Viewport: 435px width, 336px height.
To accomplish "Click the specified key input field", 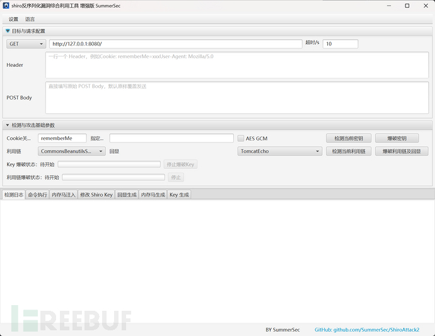I will click(x=171, y=138).
